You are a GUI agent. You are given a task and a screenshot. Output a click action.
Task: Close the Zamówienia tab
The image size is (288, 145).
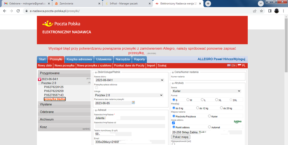pyautogui.click(x=99, y=3)
